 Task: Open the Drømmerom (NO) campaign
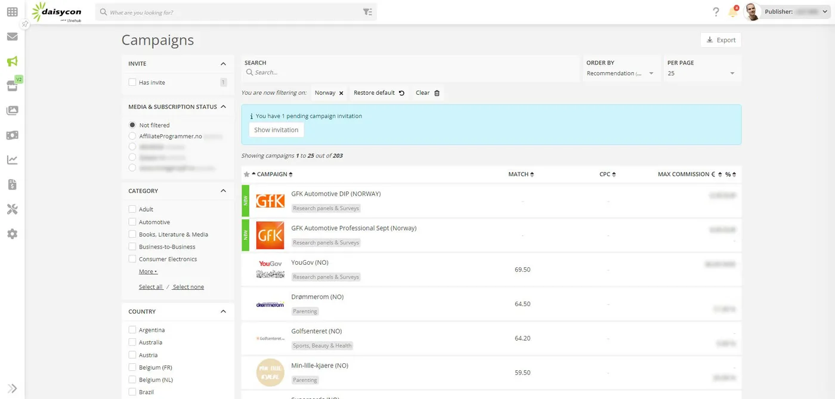click(x=317, y=296)
